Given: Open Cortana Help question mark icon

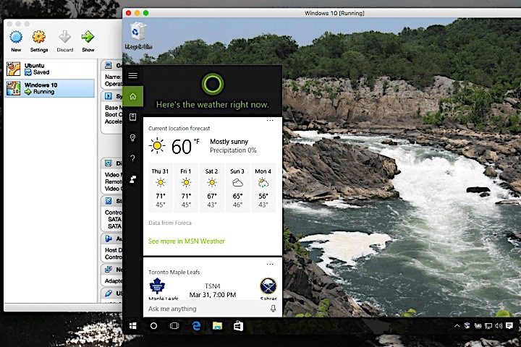Looking at the screenshot, I should point(132,158).
